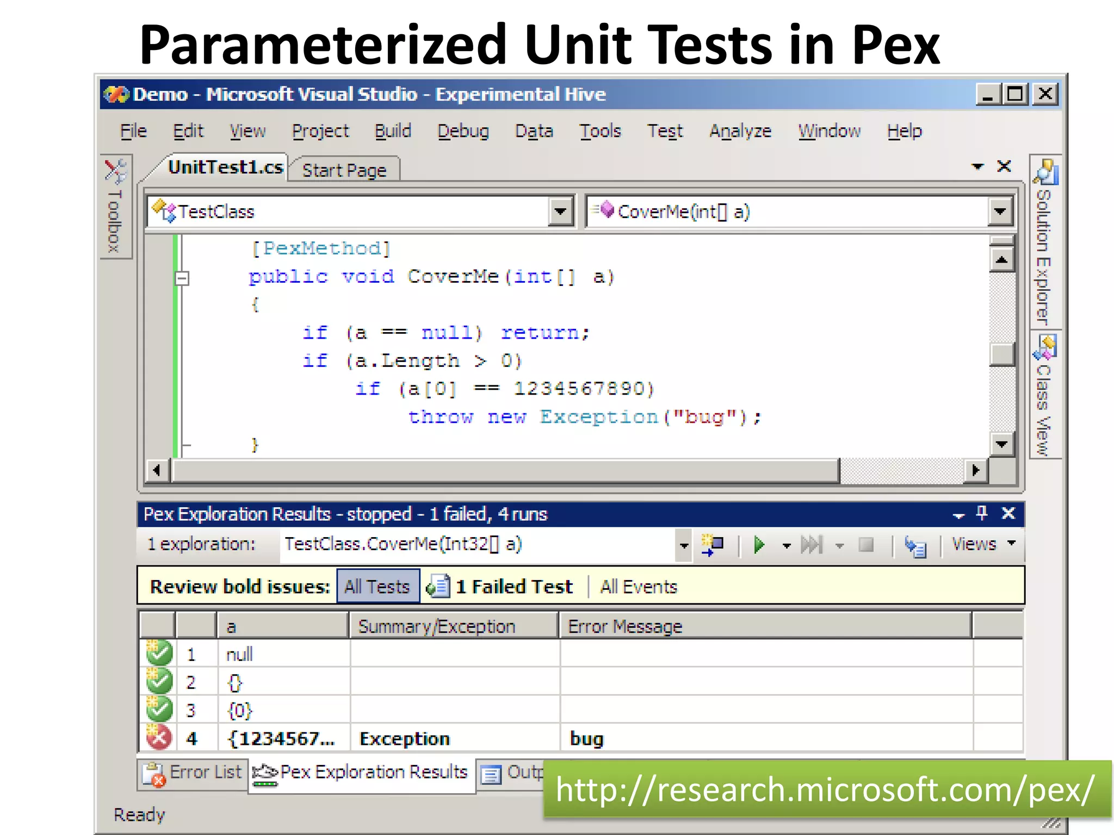1114x835 pixels.
Task: Click the [PexMethod] attribute in code
Action: (321, 248)
